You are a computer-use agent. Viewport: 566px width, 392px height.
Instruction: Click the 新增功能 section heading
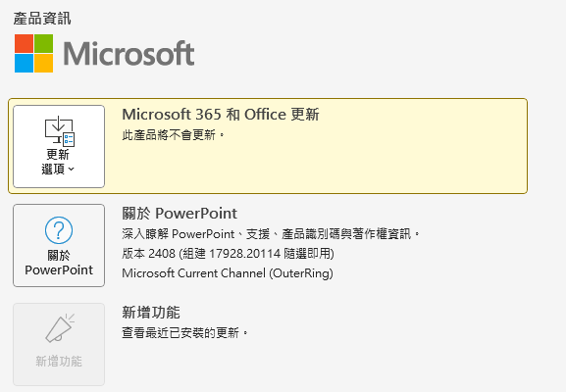pos(151,313)
